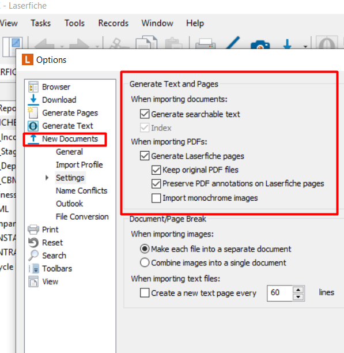This screenshot has height=353, width=344.
Task: Open Toolbars options icon
Action: [33, 268]
